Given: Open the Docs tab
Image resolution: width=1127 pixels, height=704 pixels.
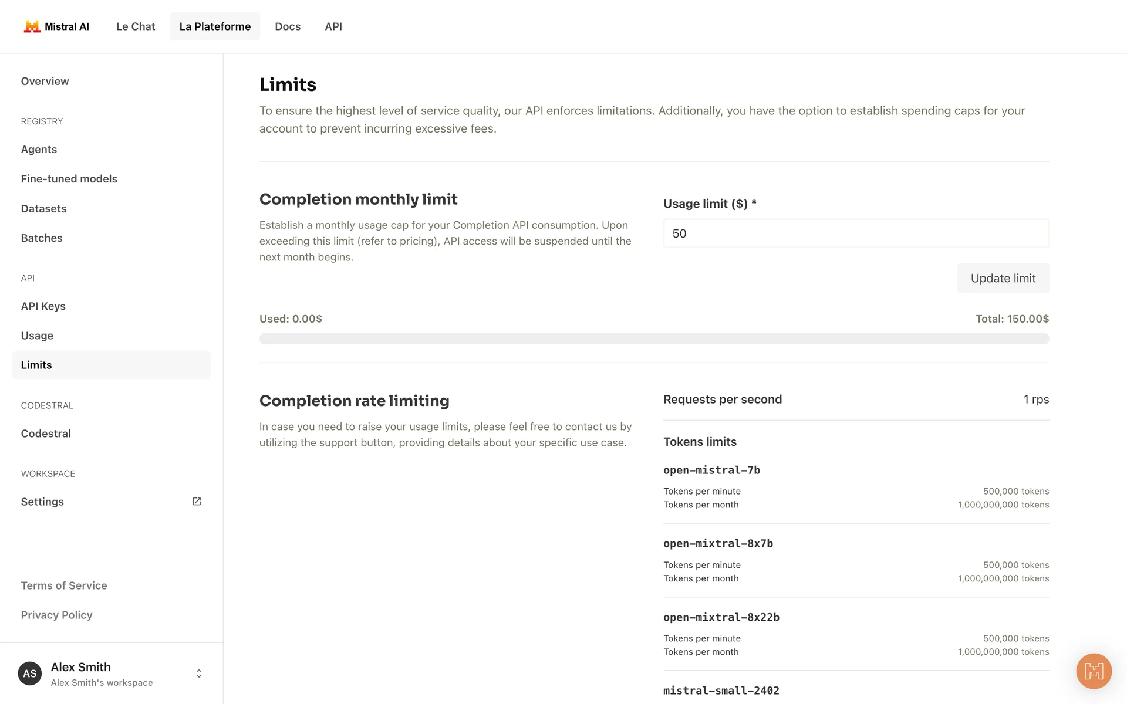Looking at the screenshot, I should pyautogui.click(x=288, y=26).
